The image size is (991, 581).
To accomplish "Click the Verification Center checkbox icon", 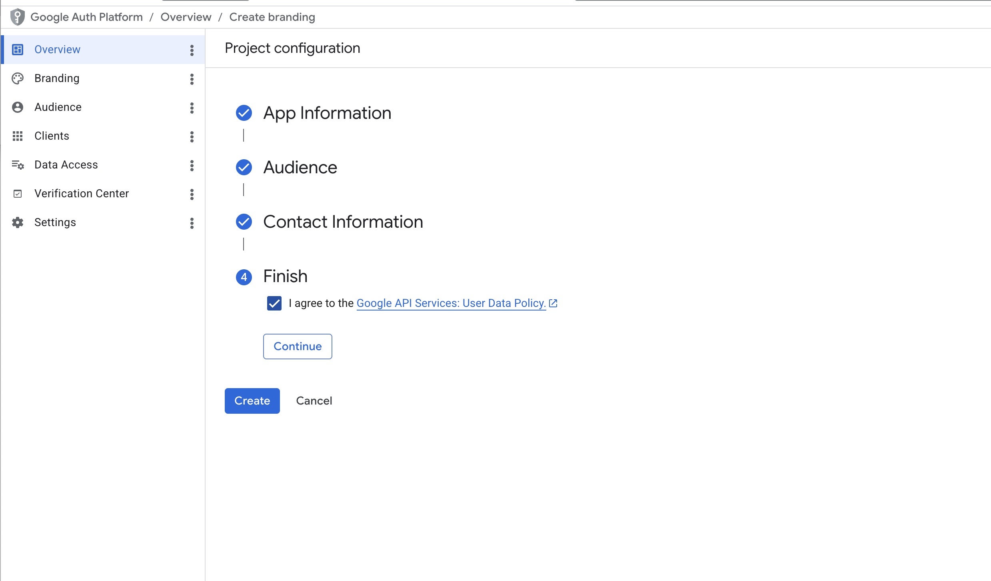I will click(x=18, y=193).
